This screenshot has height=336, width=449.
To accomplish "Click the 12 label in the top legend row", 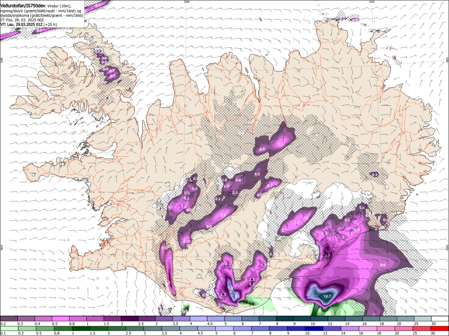I will (330, 324).
